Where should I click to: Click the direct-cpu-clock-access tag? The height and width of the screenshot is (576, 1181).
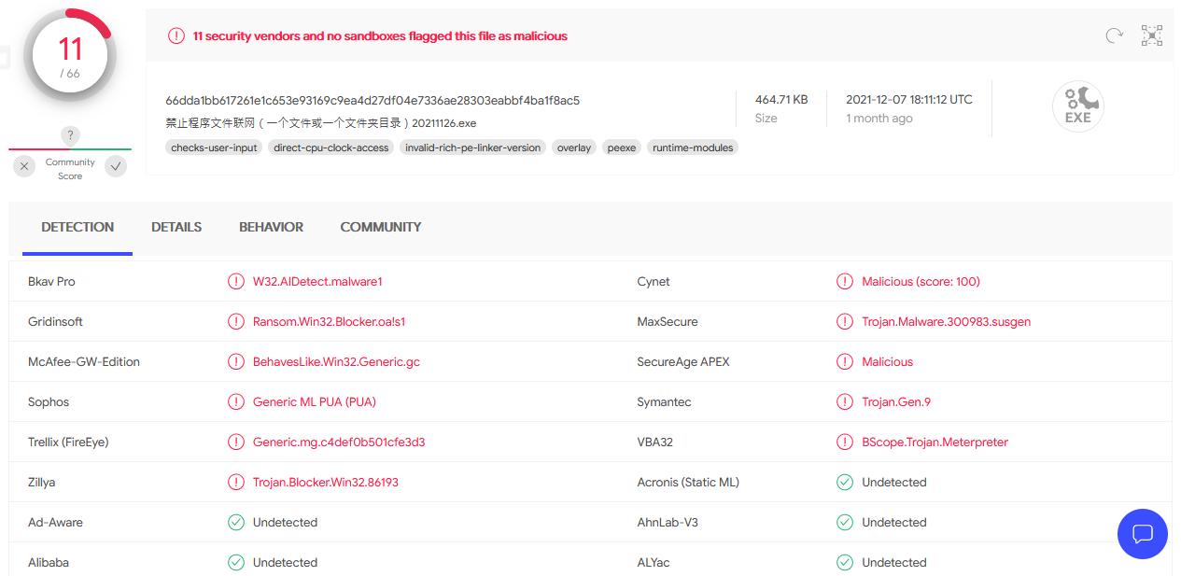click(x=330, y=148)
